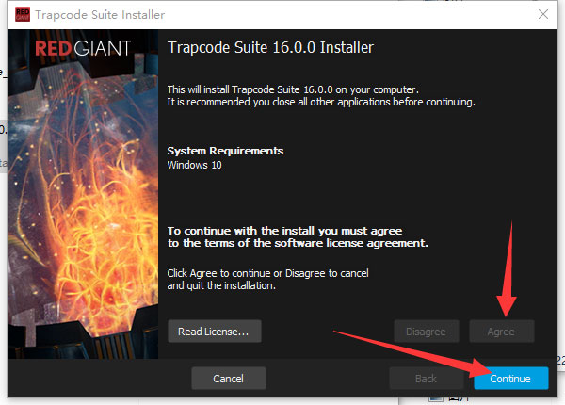Go Back to the previous step
Screen dimensions: 565x405
(x=427, y=379)
